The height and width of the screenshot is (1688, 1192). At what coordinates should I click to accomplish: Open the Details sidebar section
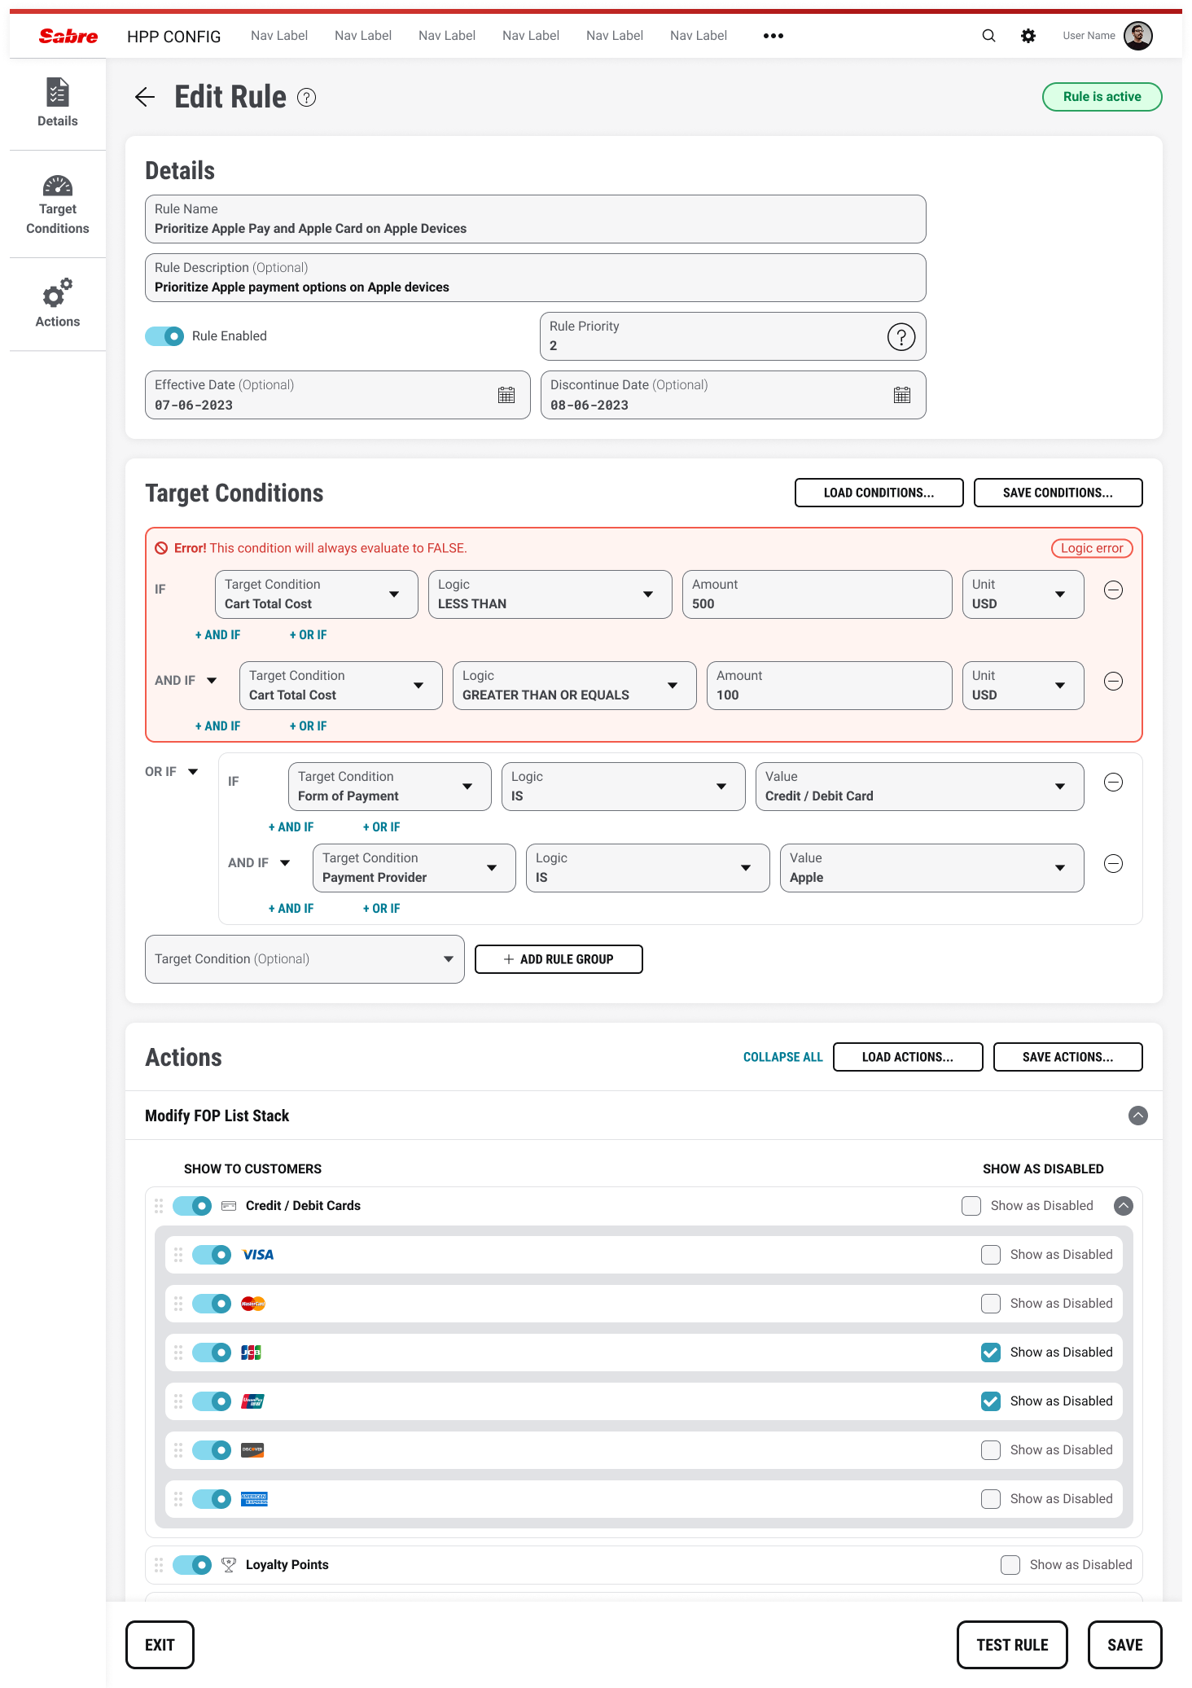coord(58,103)
